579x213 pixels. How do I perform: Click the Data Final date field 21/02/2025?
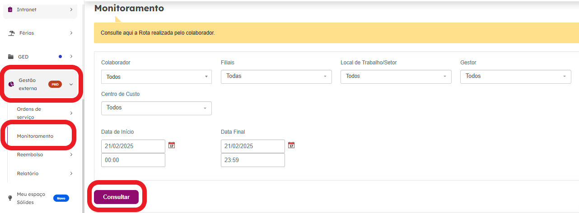[253, 146]
